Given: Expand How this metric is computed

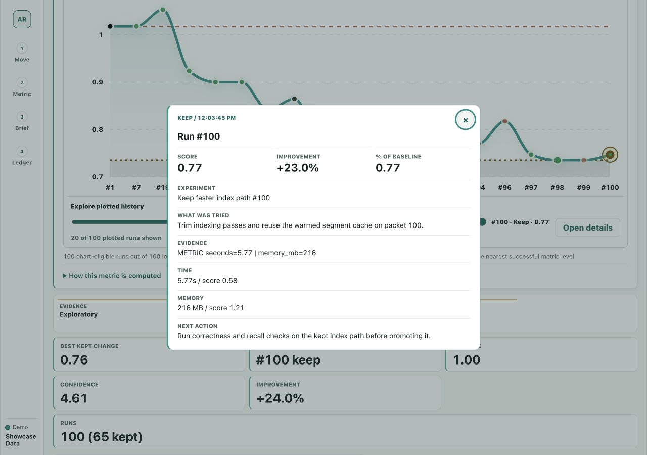Looking at the screenshot, I should click(x=112, y=276).
